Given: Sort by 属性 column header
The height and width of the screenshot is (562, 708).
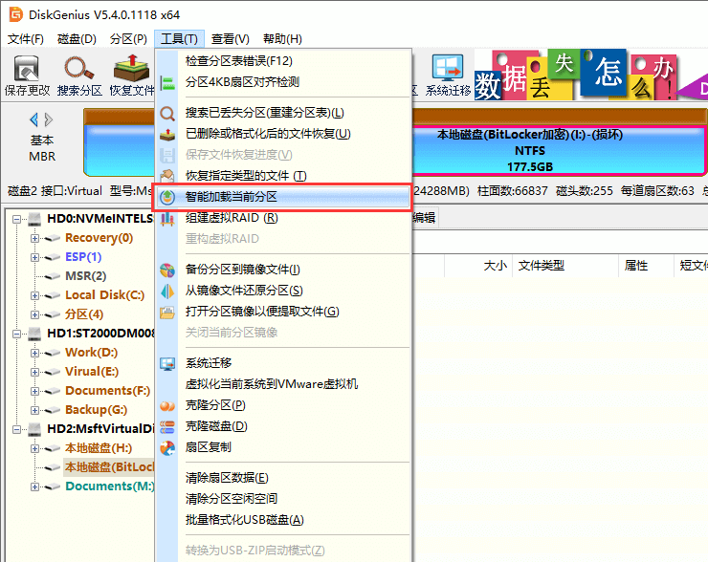Looking at the screenshot, I should [x=646, y=265].
